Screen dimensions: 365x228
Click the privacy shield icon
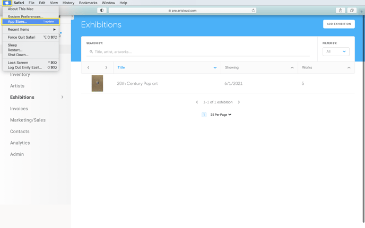click(x=102, y=11)
